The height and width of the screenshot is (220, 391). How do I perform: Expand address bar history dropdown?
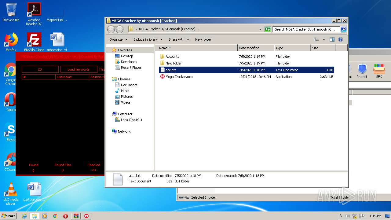[260, 29]
